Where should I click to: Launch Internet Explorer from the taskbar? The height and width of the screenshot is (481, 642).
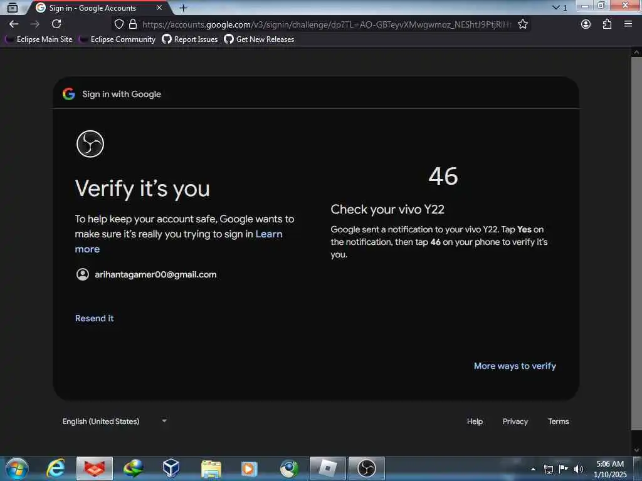pos(56,468)
